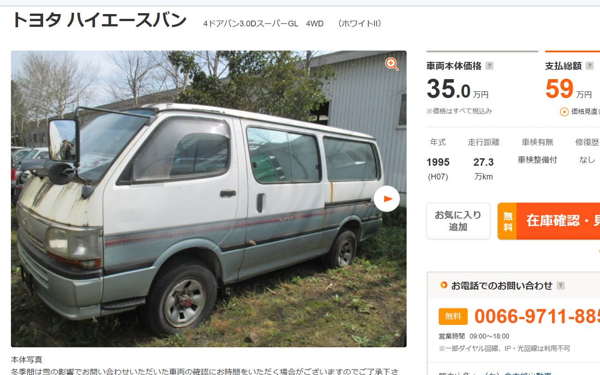
Task: Click the orange 無料 badge by phone number
Action: tap(453, 316)
